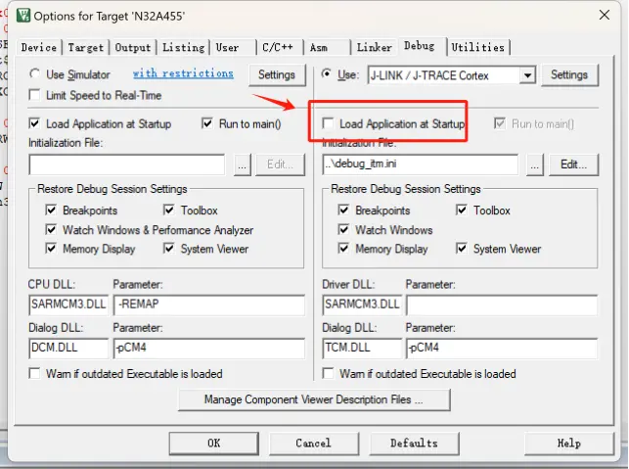Close the Options for Target dialog
629x469 pixels.
(605, 16)
